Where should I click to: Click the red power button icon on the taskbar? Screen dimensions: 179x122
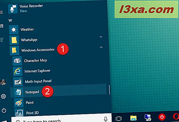click(162, 117)
